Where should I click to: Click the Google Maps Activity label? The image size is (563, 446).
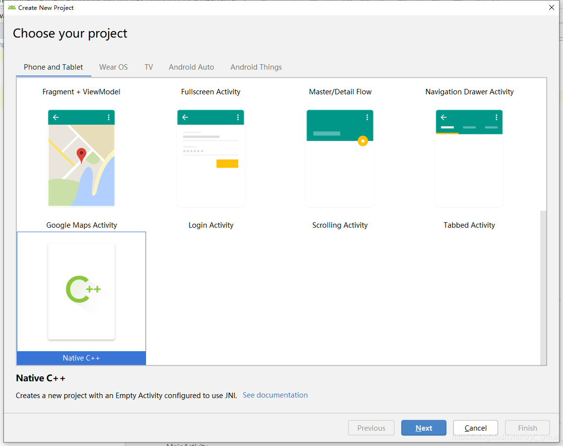pyautogui.click(x=81, y=225)
